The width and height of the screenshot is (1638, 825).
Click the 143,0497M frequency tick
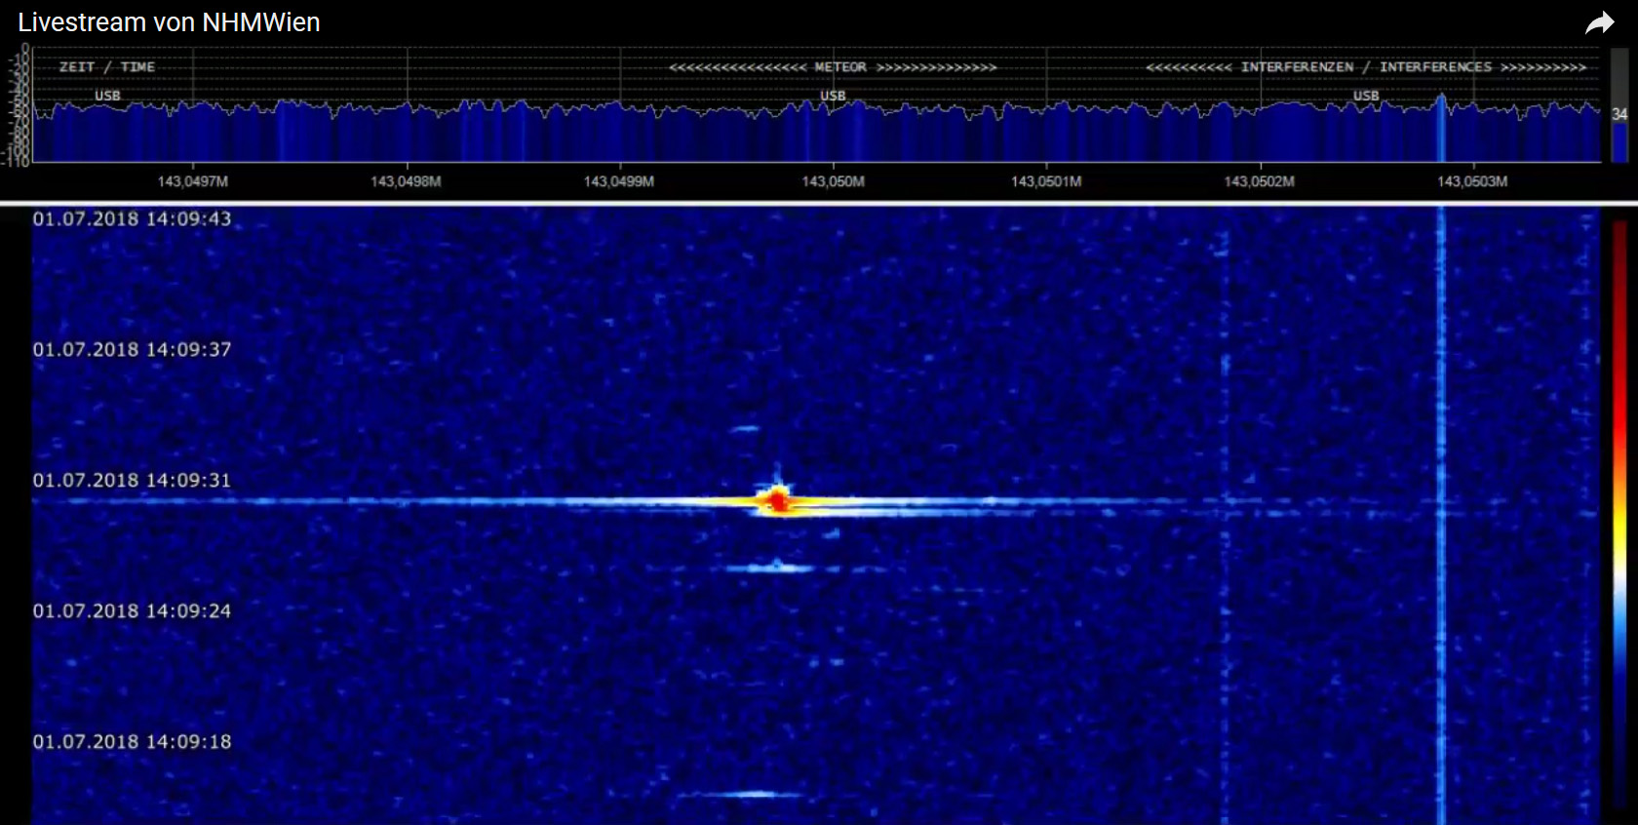click(193, 181)
